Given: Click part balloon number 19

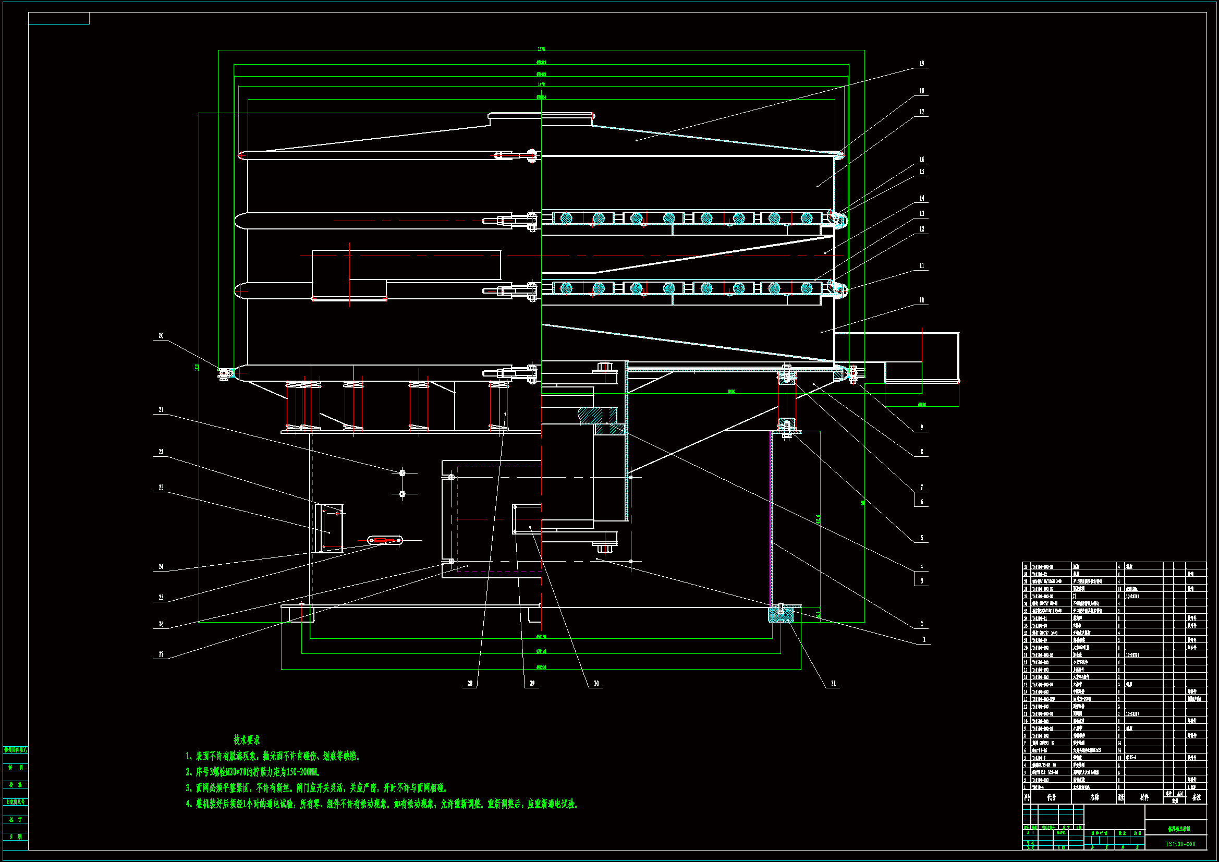Looking at the screenshot, I should 921,63.
